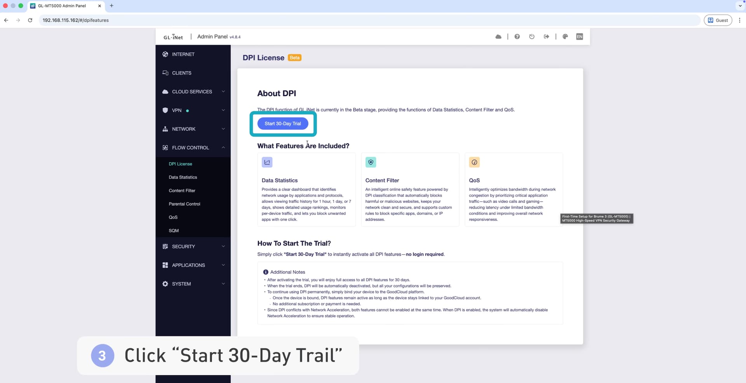This screenshot has width=746, height=383.
Task: Click the Data Statistics chart icon
Action: [267, 162]
